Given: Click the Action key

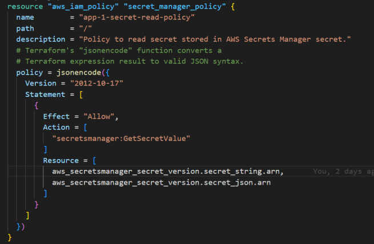Looking at the screenshot, I should (x=57, y=127).
